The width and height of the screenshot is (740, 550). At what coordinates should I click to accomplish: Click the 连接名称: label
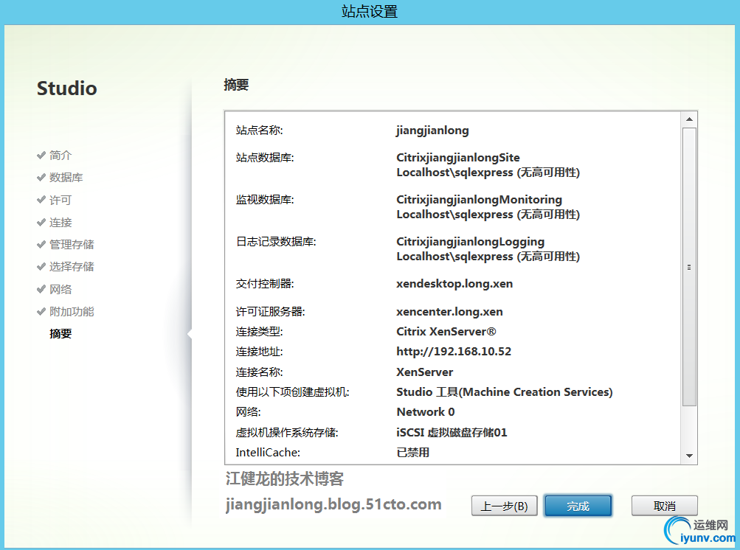[x=259, y=372]
